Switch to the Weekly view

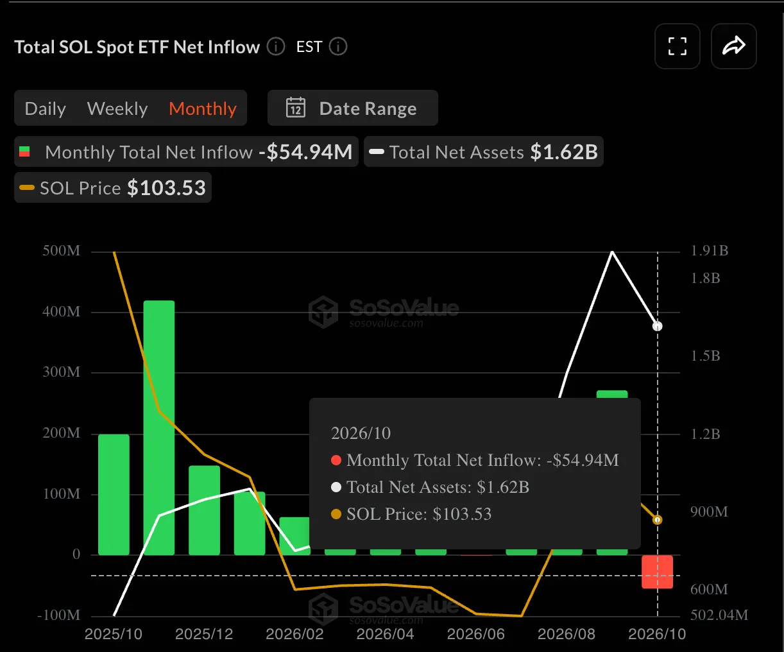click(117, 108)
